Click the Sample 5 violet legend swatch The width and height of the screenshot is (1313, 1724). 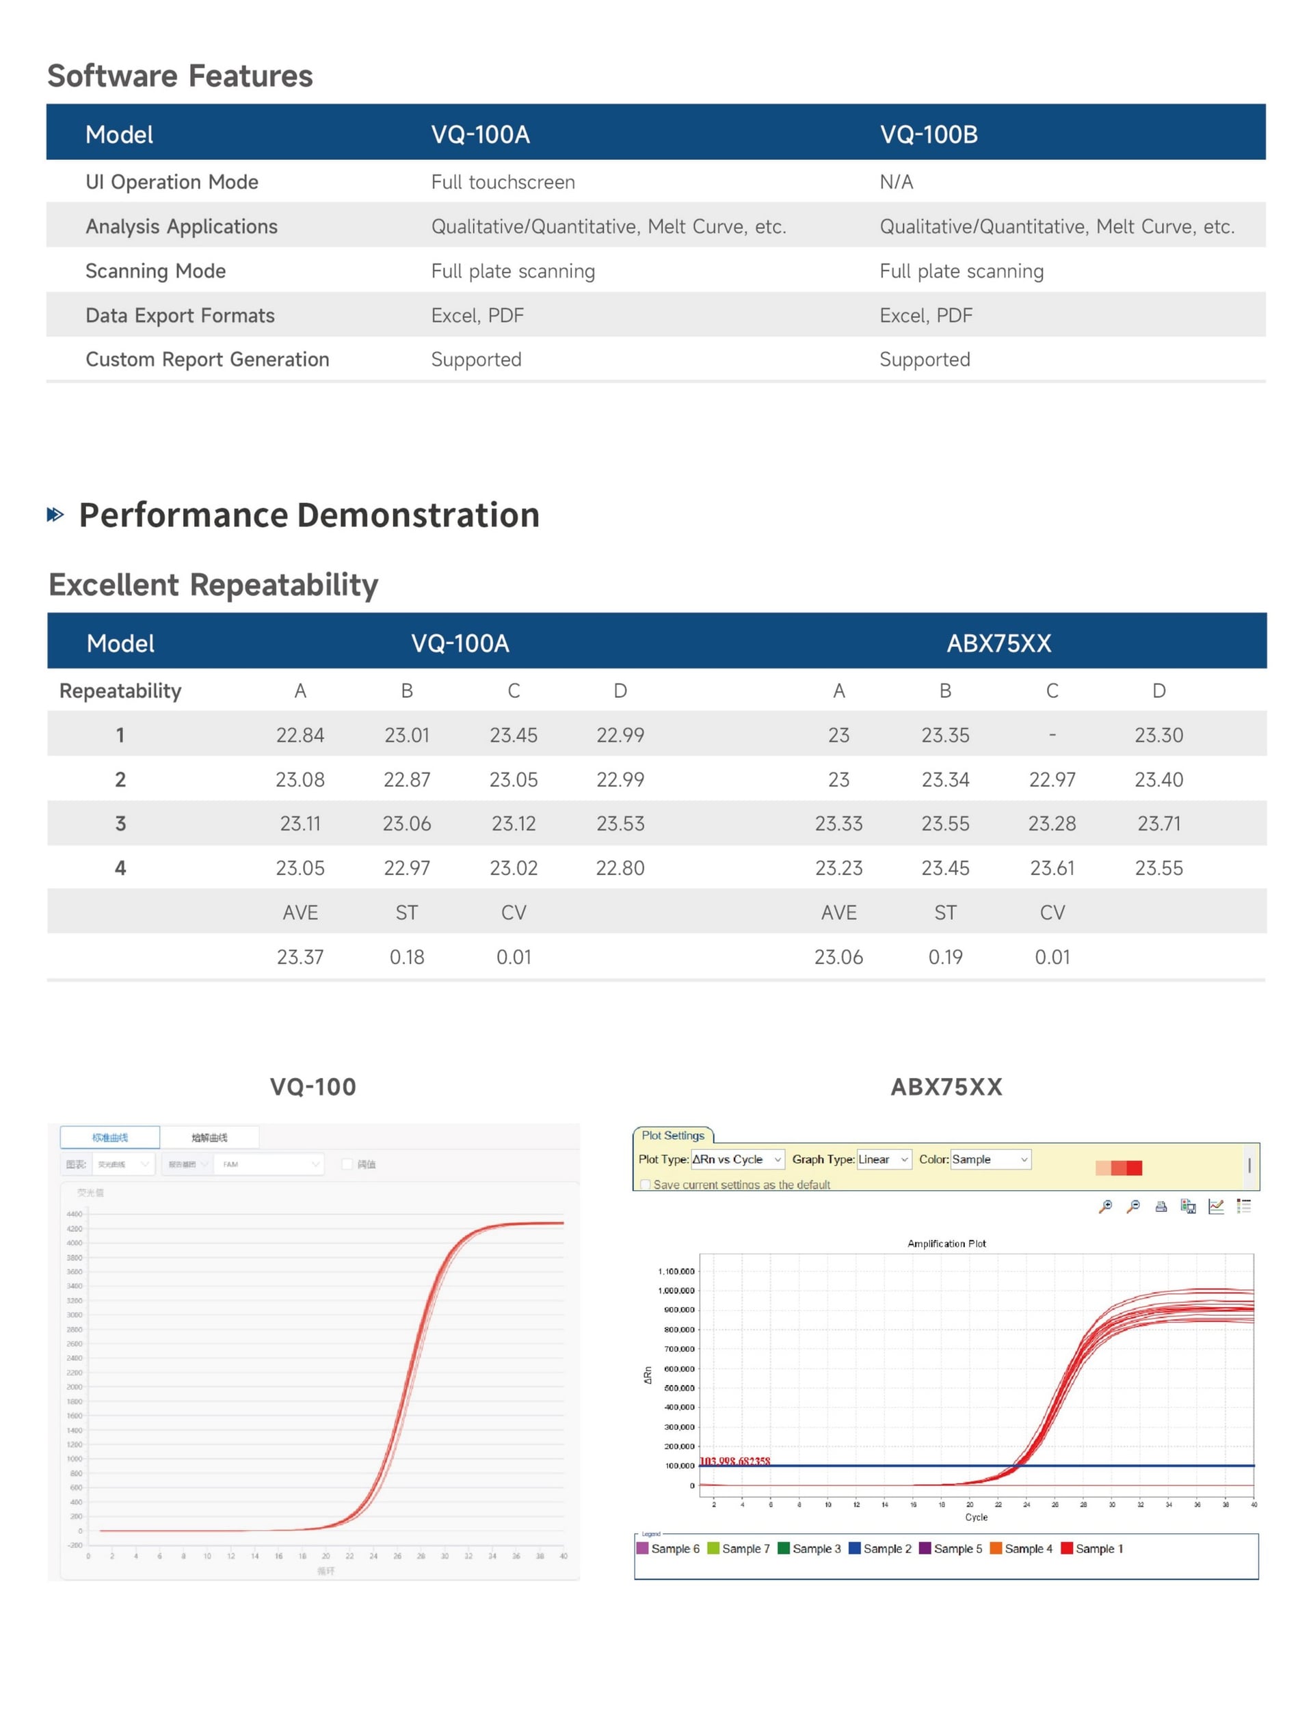(x=925, y=1548)
